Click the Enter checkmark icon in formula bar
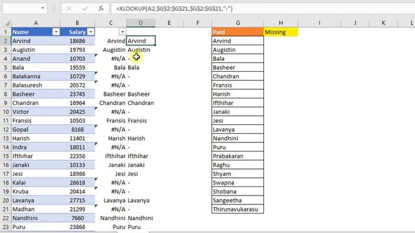The image size is (415, 233). point(85,8)
